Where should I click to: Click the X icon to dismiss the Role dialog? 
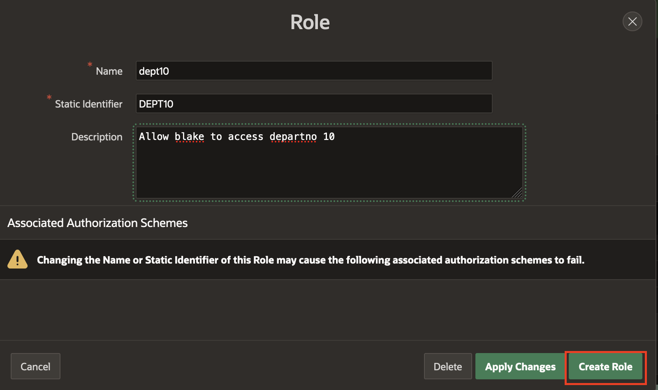(x=632, y=21)
